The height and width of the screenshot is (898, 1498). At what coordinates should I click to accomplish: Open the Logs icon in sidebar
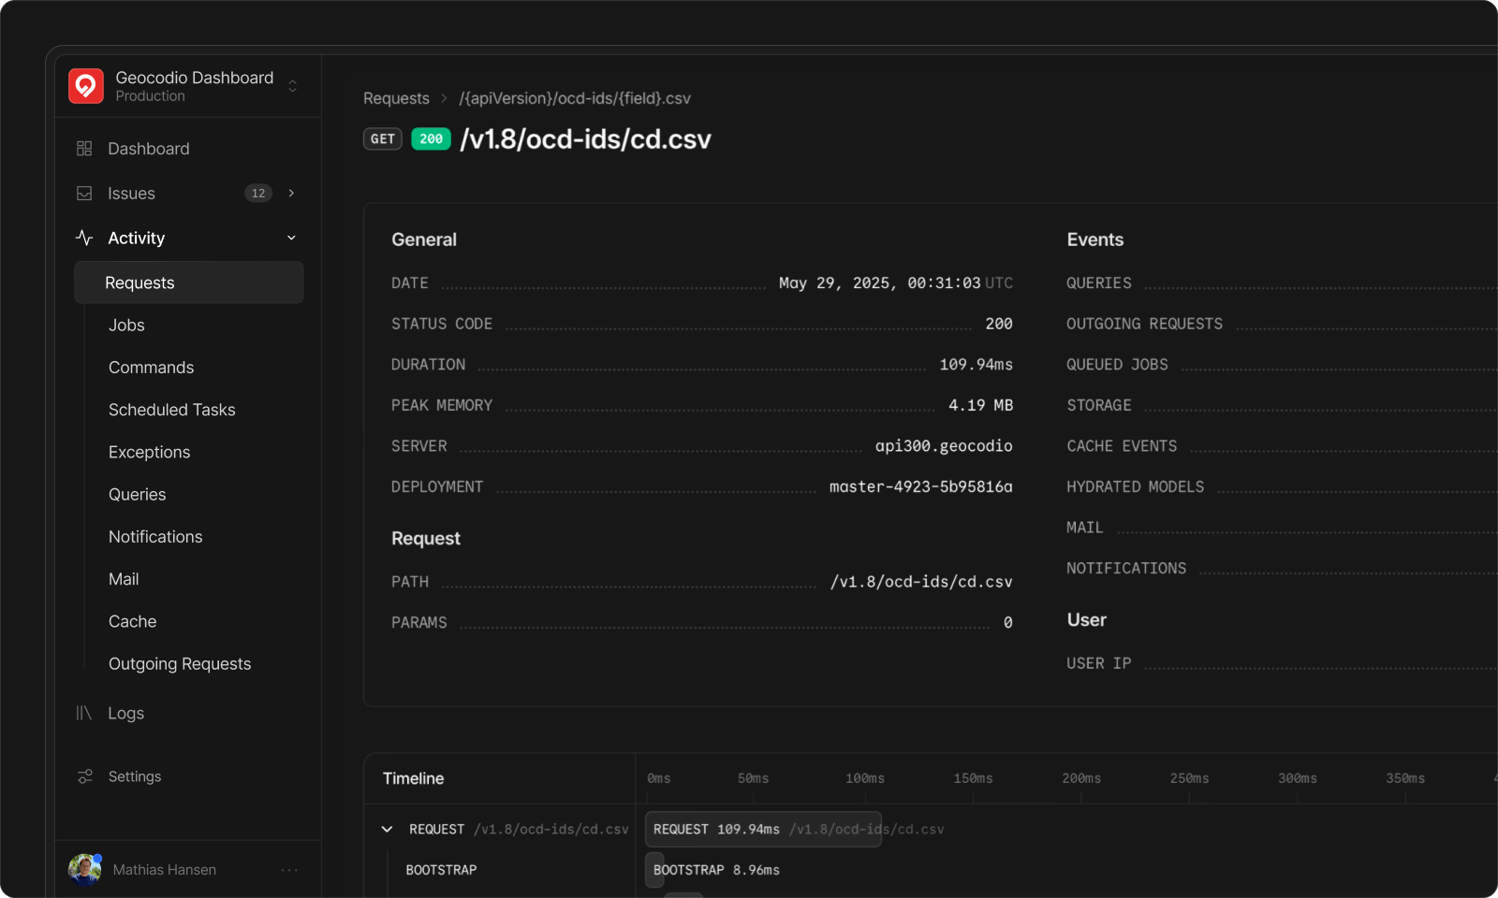coord(84,714)
